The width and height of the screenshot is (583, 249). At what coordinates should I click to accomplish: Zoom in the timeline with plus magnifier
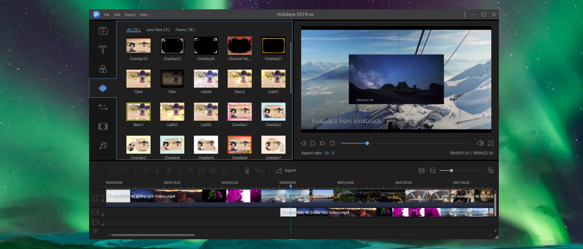click(490, 170)
